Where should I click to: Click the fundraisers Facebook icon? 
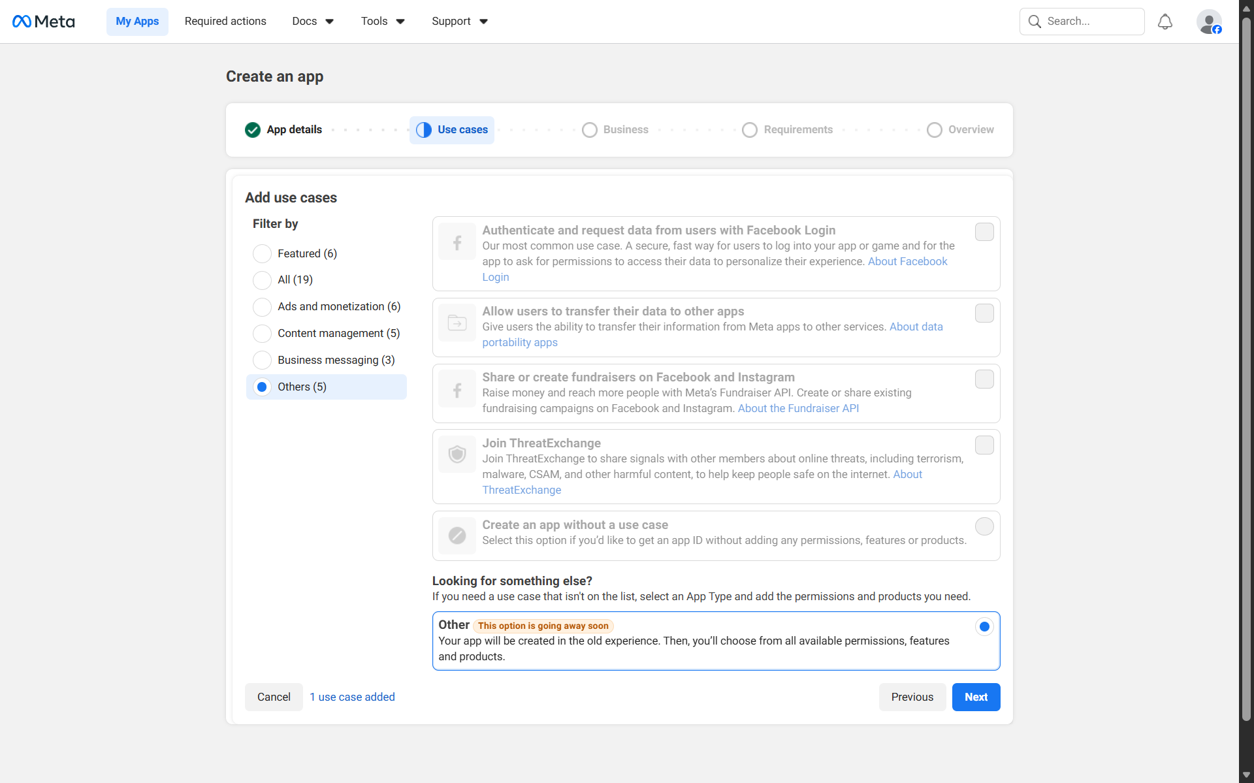click(x=457, y=389)
